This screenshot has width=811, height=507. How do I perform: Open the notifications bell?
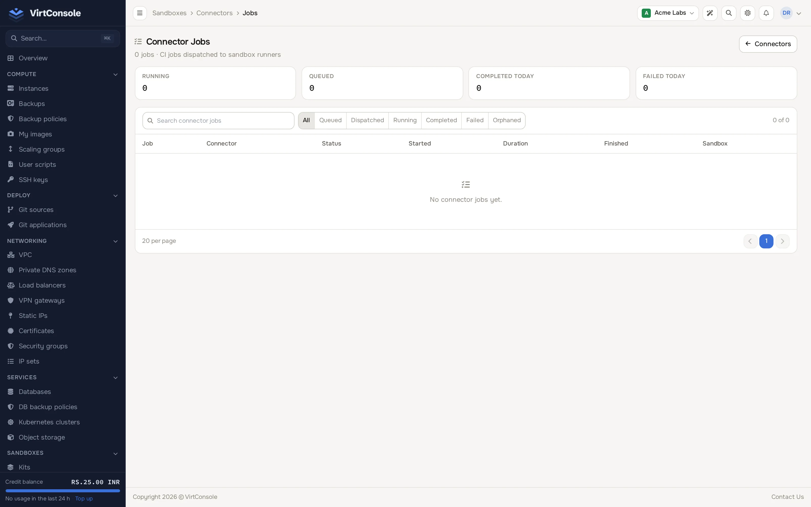click(x=766, y=13)
